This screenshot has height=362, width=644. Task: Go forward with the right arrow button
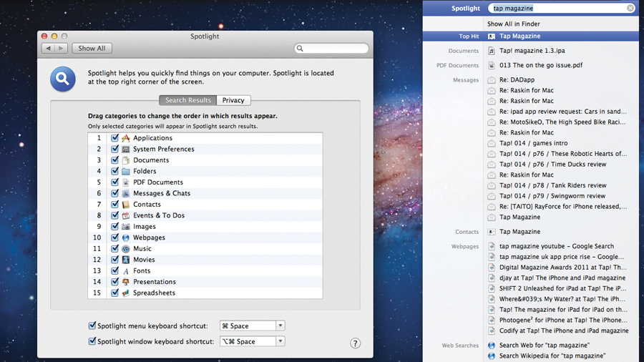coord(62,49)
